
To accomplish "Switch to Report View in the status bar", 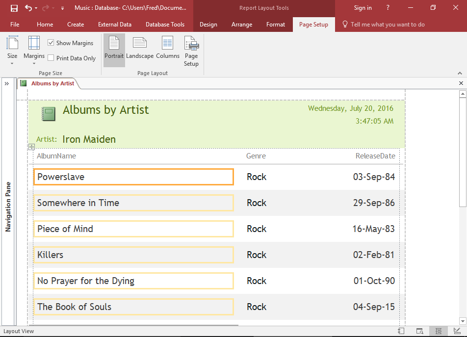I will point(401,331).
